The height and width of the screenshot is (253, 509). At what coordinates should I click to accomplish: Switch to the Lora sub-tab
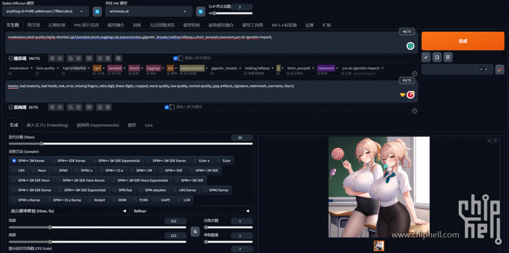(149, 125)
